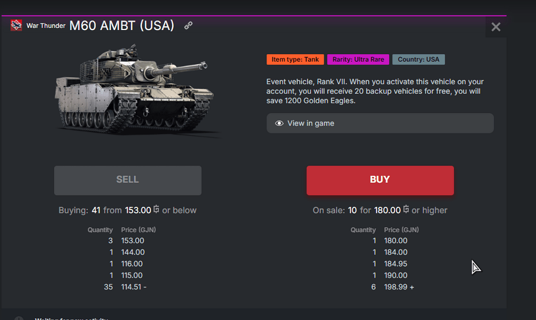
Task: Expand the 114.51 and below buy orders
Action: (133, 287)
